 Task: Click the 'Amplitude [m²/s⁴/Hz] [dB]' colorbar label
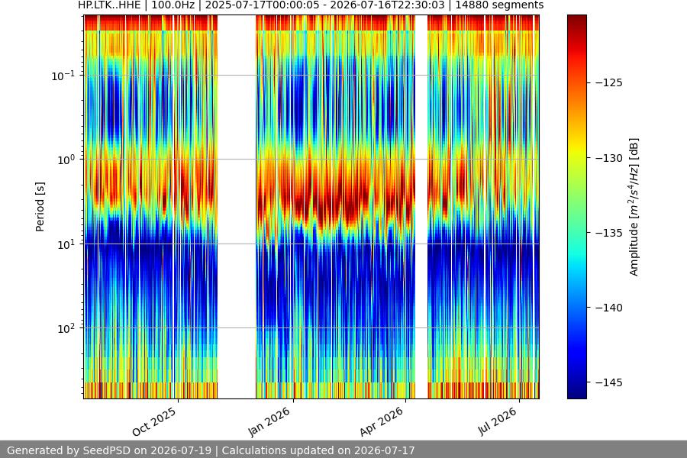[634, 207]
